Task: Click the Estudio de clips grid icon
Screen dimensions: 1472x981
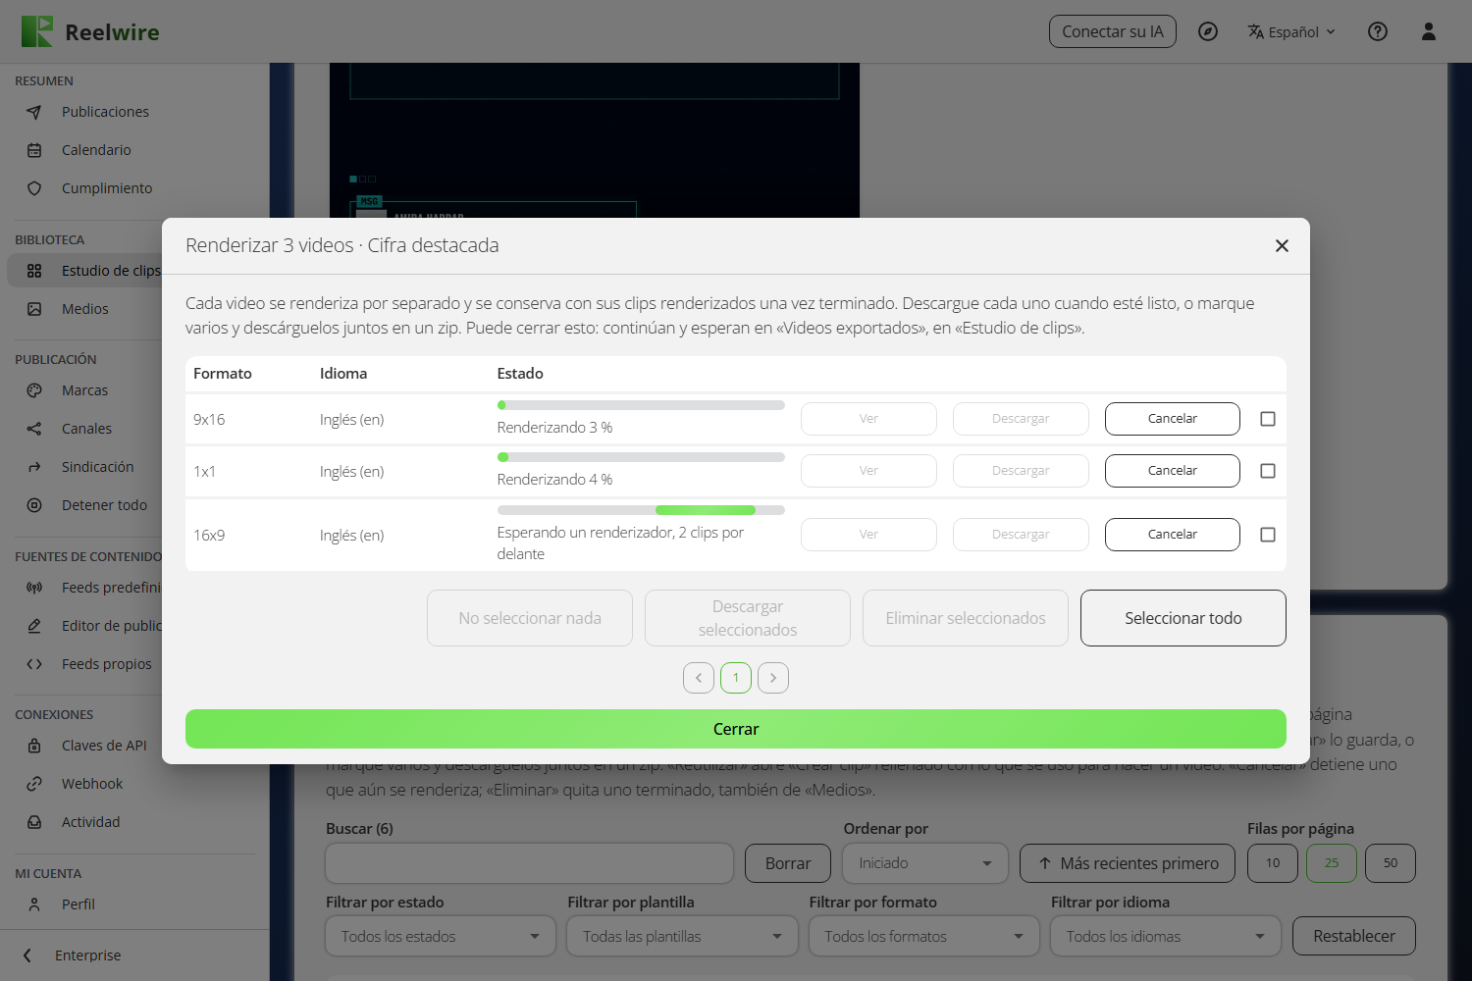Action: (34, 271)
